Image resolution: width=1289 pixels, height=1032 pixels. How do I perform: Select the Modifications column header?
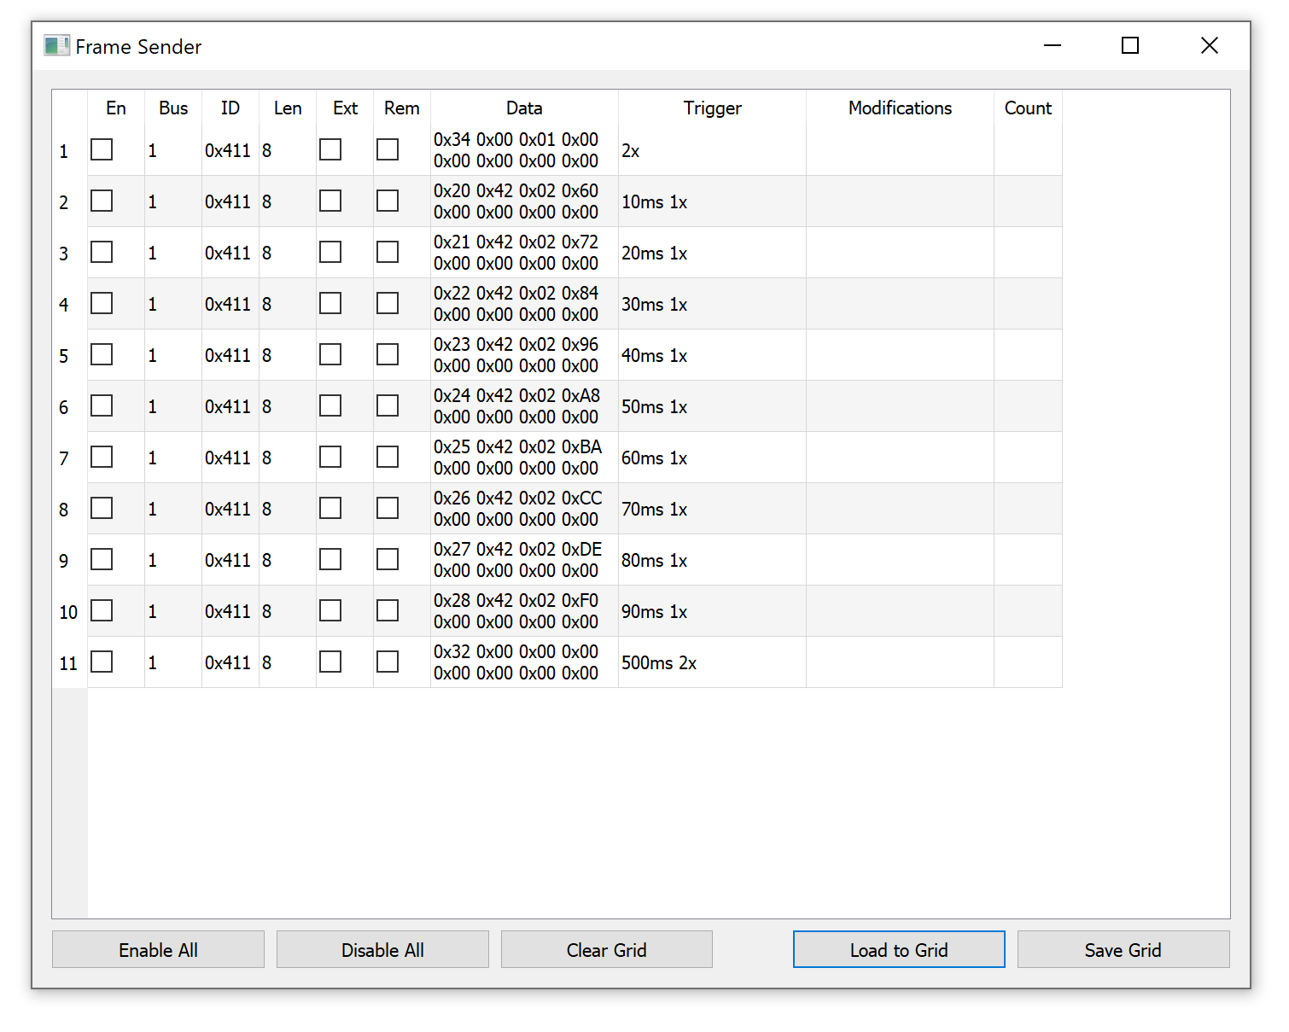[900, 108]
